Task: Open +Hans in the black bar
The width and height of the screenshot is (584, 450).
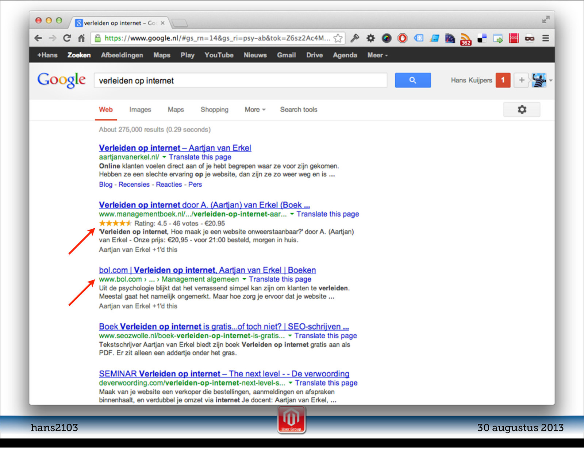Action: [47, 55]
